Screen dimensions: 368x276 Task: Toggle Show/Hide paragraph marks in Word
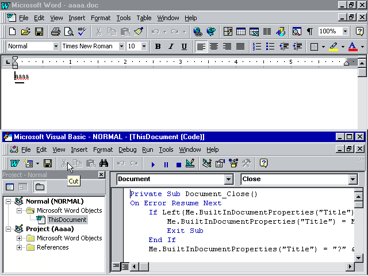click(x=310, y=32)
